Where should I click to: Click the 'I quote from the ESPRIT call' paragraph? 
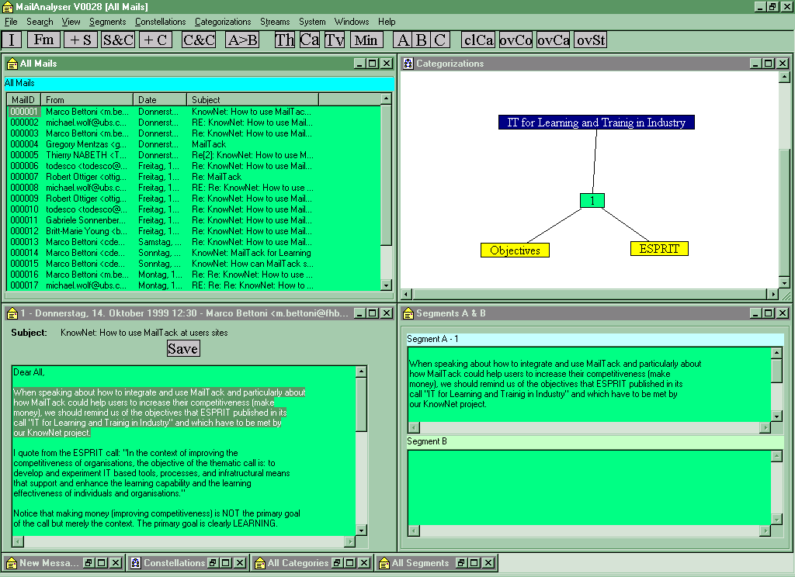click(151, 473)
